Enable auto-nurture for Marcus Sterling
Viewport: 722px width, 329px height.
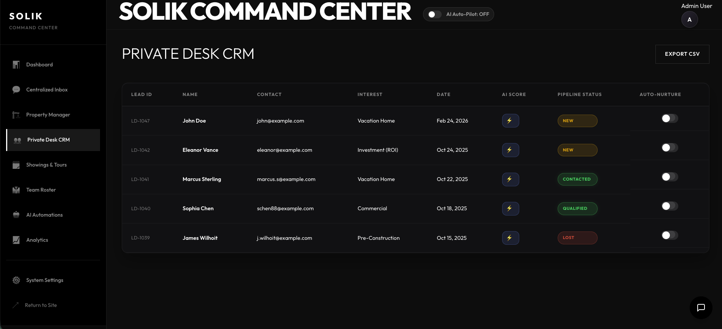[x=670, y=177]
